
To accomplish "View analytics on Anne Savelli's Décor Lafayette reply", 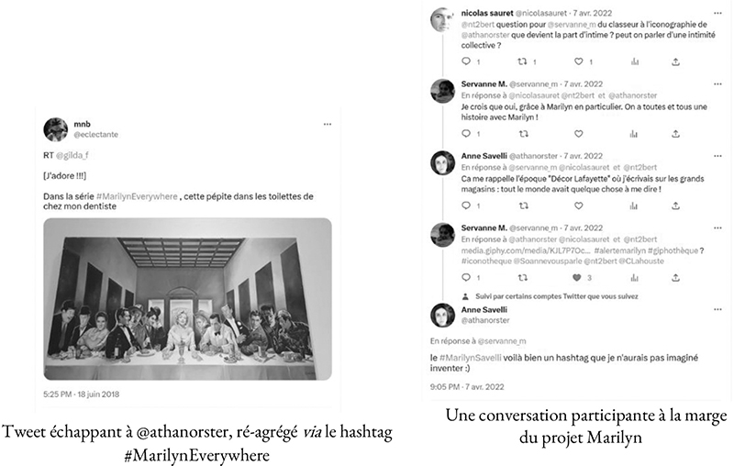I will click(x=634, y=205).
